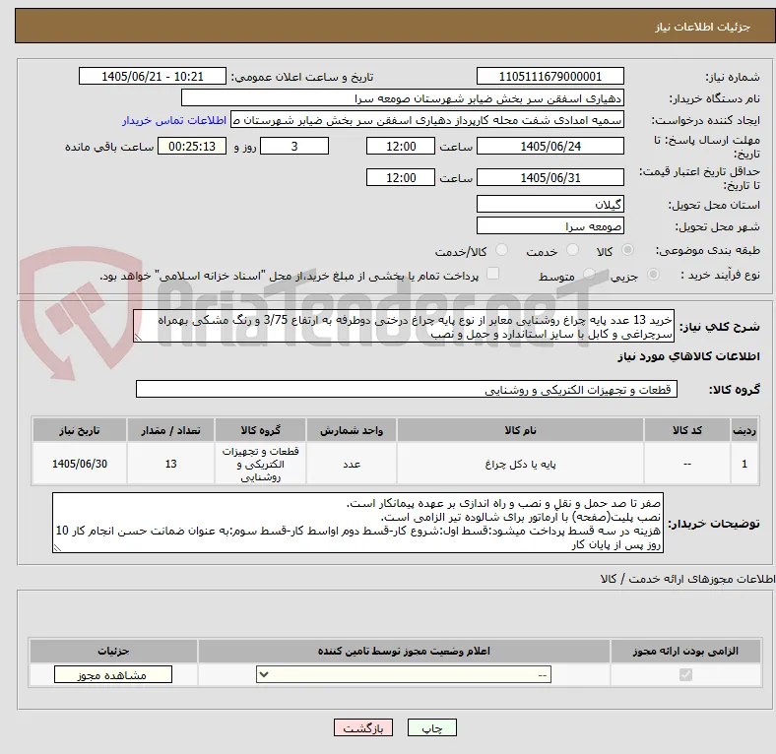Open the اطلاعات تماس خریدار link
Viewport: 776px width, 754px height.
coord(174,120)
